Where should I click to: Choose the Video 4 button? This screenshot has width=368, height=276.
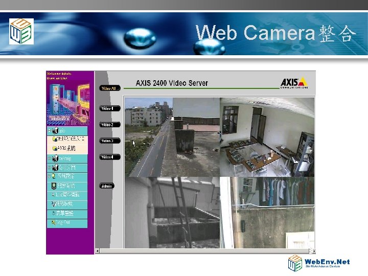tap(110, 157)
